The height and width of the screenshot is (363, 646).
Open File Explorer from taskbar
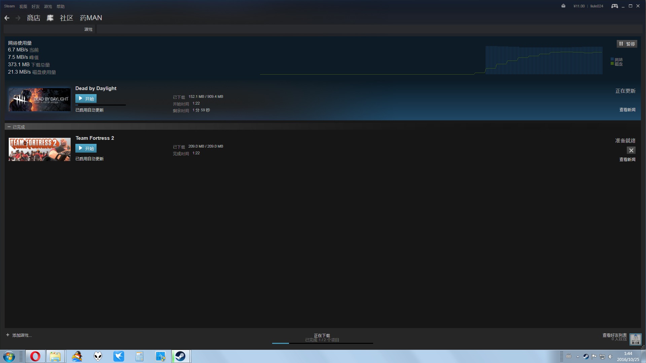[55, 356]
